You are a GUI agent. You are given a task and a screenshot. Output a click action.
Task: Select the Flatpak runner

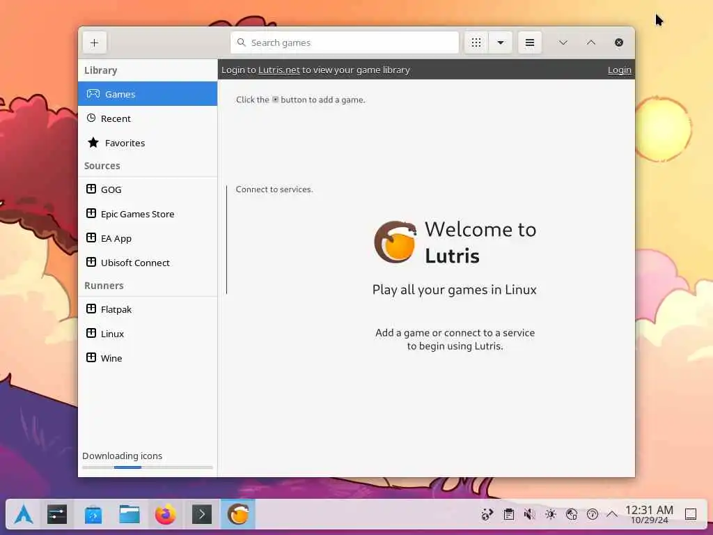(148, 309)
